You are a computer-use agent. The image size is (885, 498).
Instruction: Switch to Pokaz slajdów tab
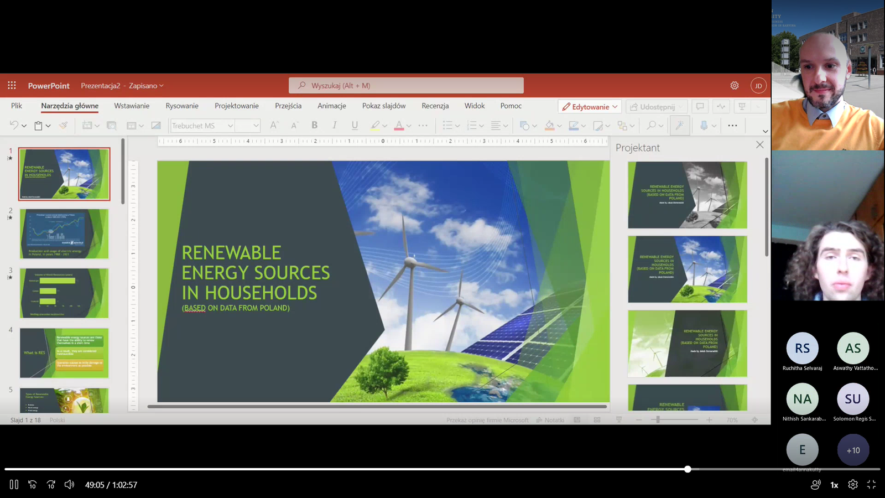[384, 106]
